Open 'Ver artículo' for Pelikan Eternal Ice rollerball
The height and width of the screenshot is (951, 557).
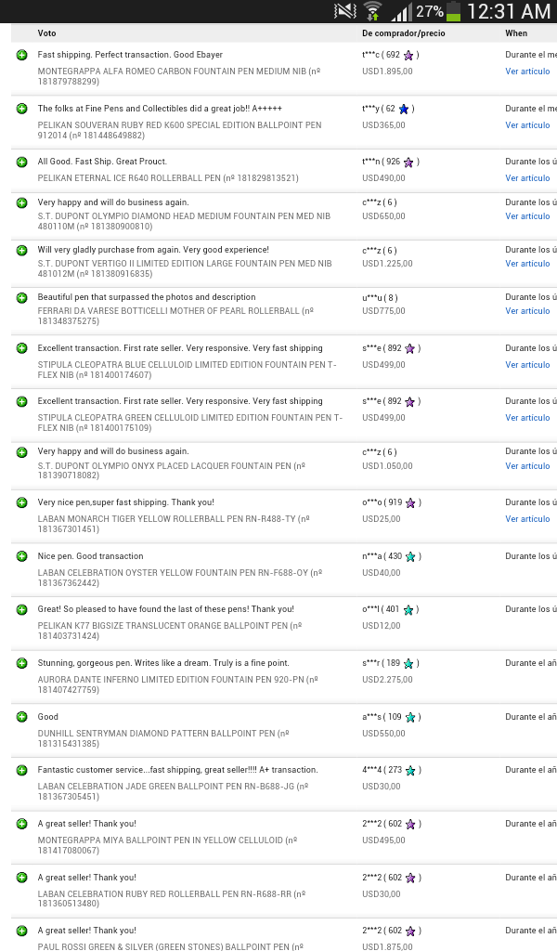pos(527,178)
